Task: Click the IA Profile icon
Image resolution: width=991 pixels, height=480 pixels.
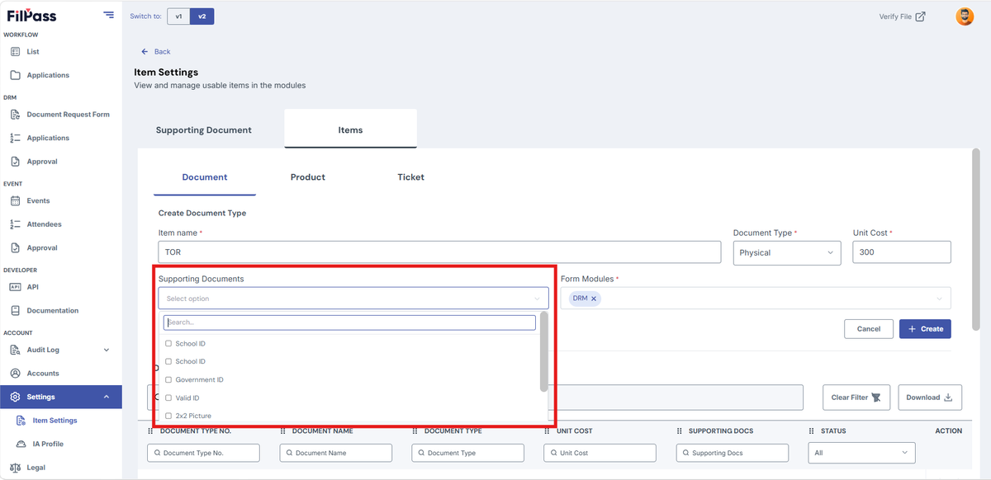Action: (22, 444)
